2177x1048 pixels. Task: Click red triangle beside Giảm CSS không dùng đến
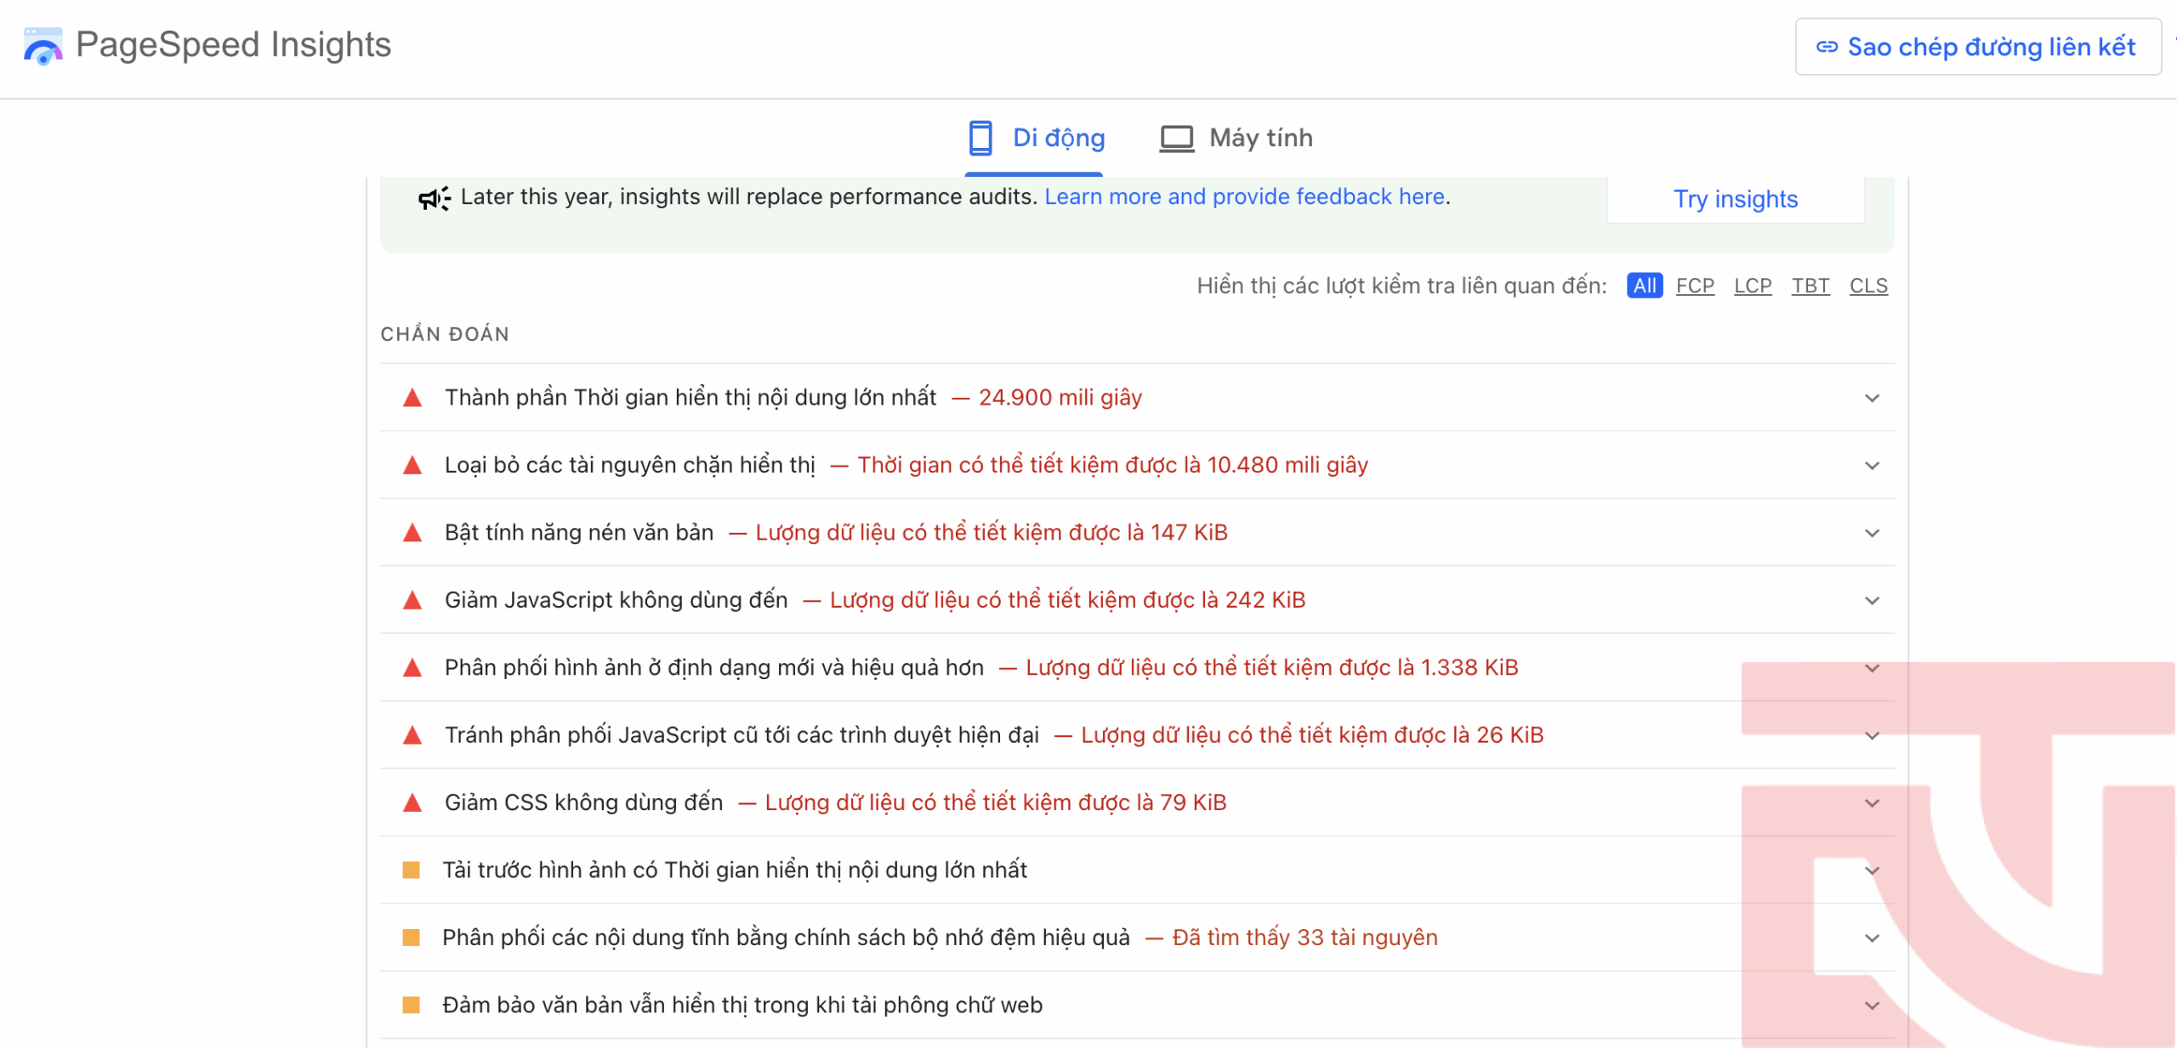click(412, 802)
